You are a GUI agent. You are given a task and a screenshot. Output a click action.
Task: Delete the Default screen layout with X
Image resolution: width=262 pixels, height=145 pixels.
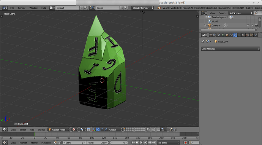tap(85, 8)
